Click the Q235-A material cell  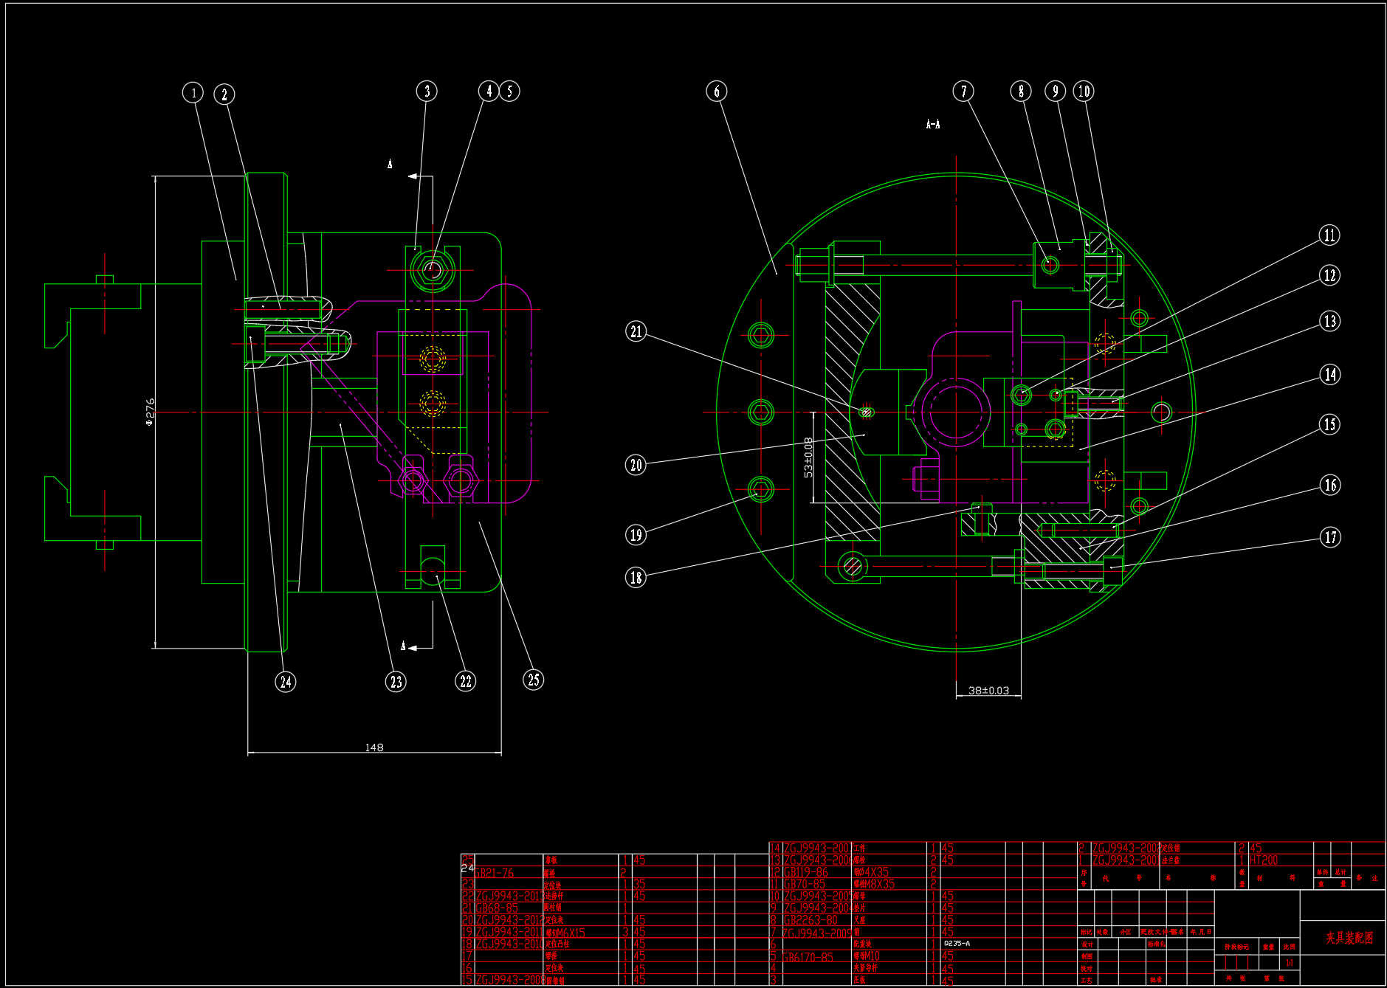(957, 943)
